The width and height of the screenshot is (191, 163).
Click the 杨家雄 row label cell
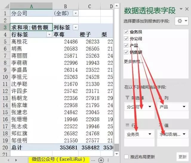click(31, 105)
